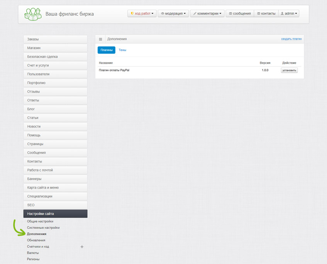Install the PayPal plugin with установить
Image resolution: width=327 pixels, height=264 pixels.
click(x=289, y=70)
